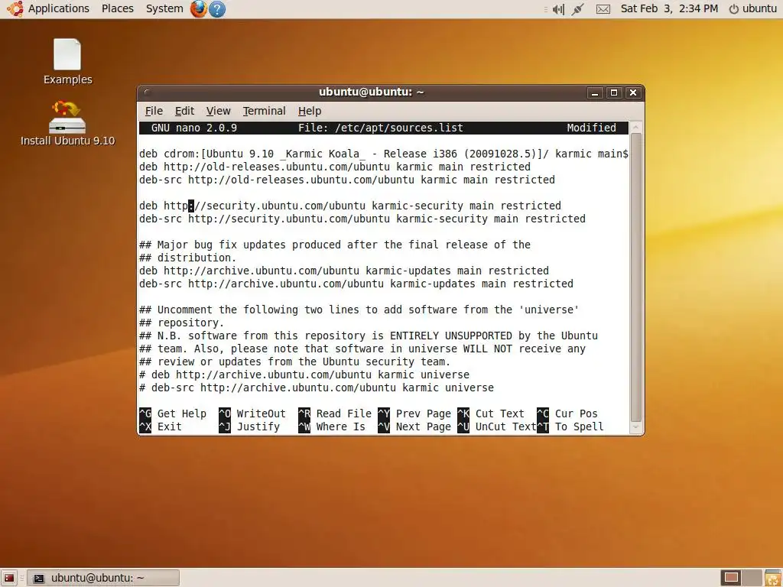This screenshot has width=783, height=587.
Task: Click the ubuntu@ubuntu taskbar window button
Action: [x=103, y=578]
